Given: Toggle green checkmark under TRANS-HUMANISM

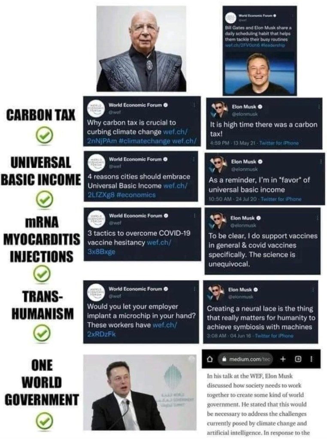Looking at the screenshot, I should [x=42, y=333].
